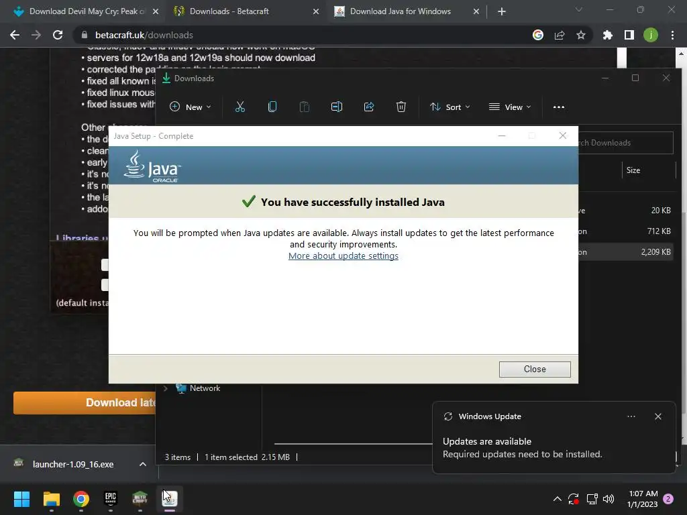
Task: Close the Devil May Cry tab
Action: [156, 11]
